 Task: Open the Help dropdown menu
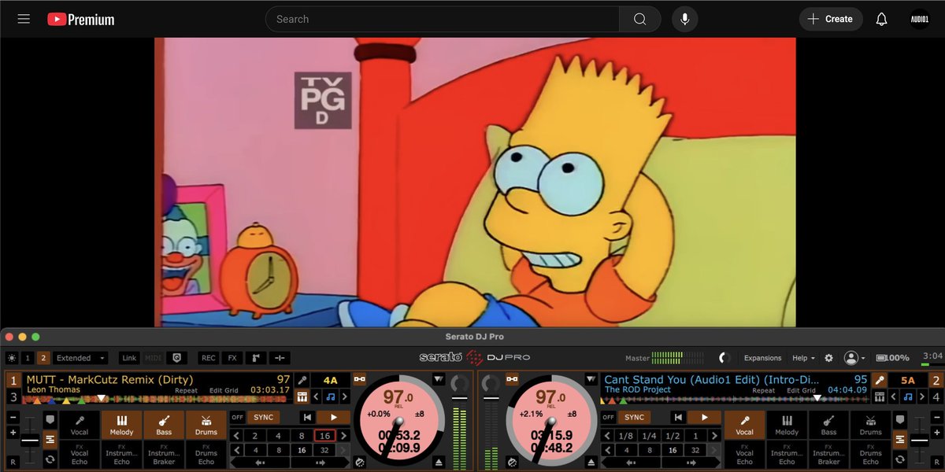803,358
